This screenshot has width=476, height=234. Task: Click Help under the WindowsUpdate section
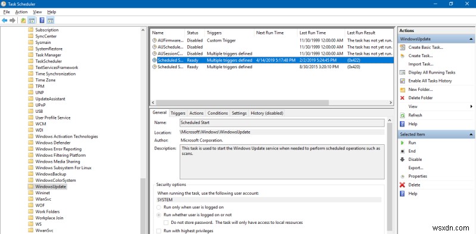pos(412,124)
